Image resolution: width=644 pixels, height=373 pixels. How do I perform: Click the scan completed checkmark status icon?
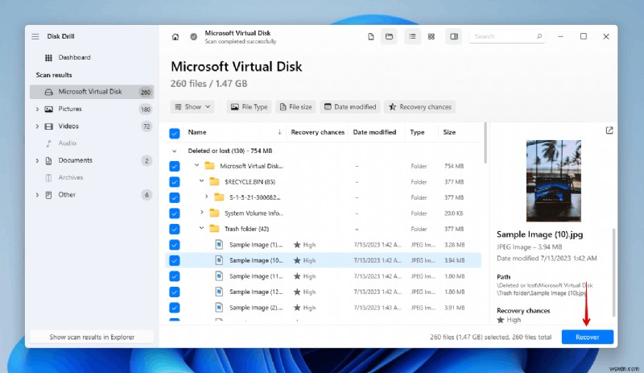point(193,37)
